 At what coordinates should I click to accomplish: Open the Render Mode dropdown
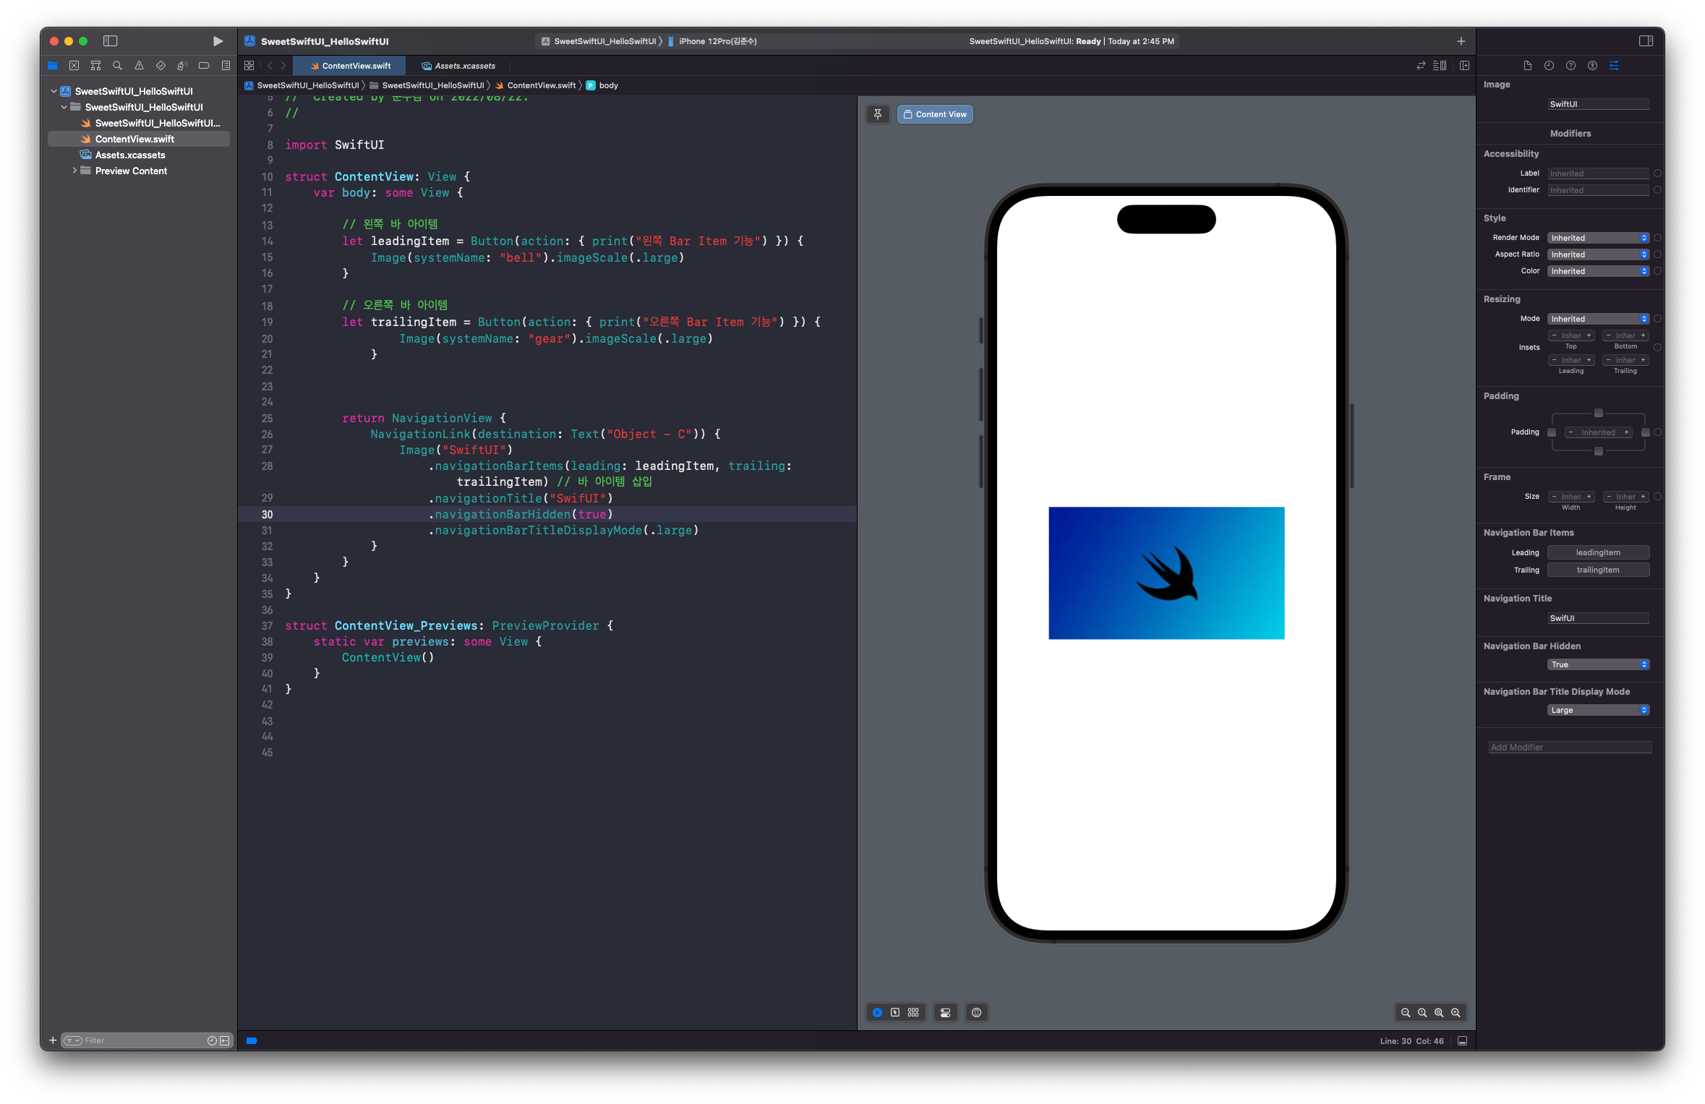1598,238
